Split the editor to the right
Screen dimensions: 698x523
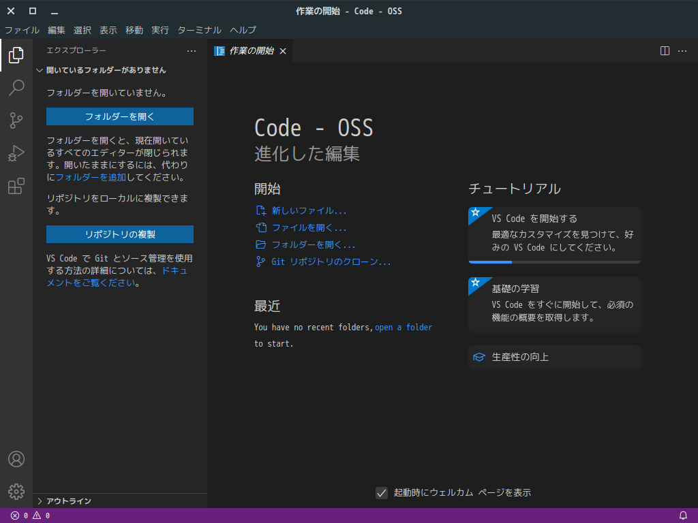[665, 50]
